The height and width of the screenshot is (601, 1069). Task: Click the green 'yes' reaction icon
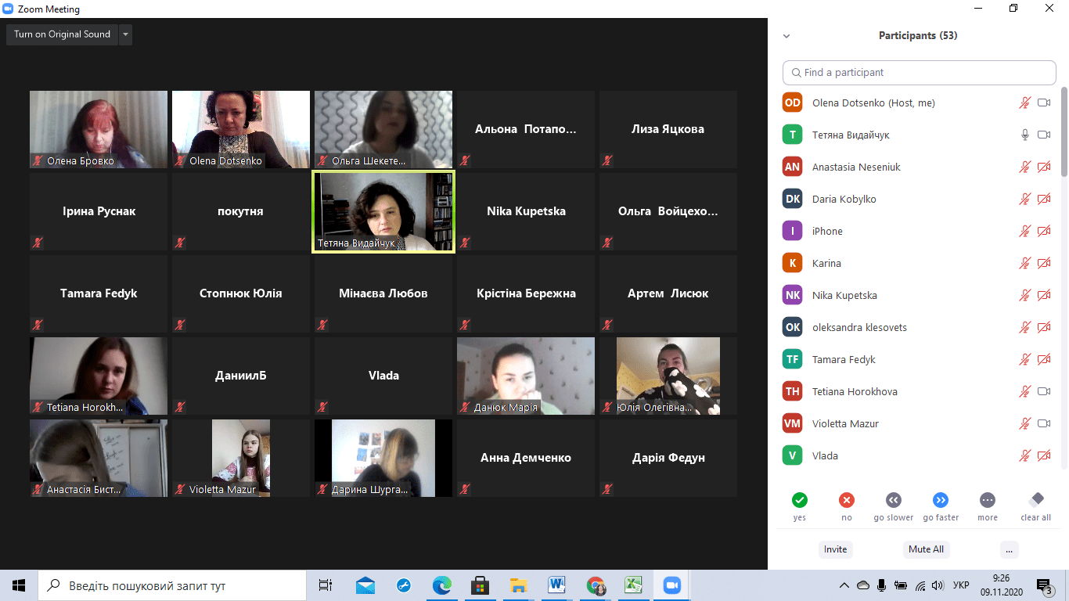coord(799,500)
